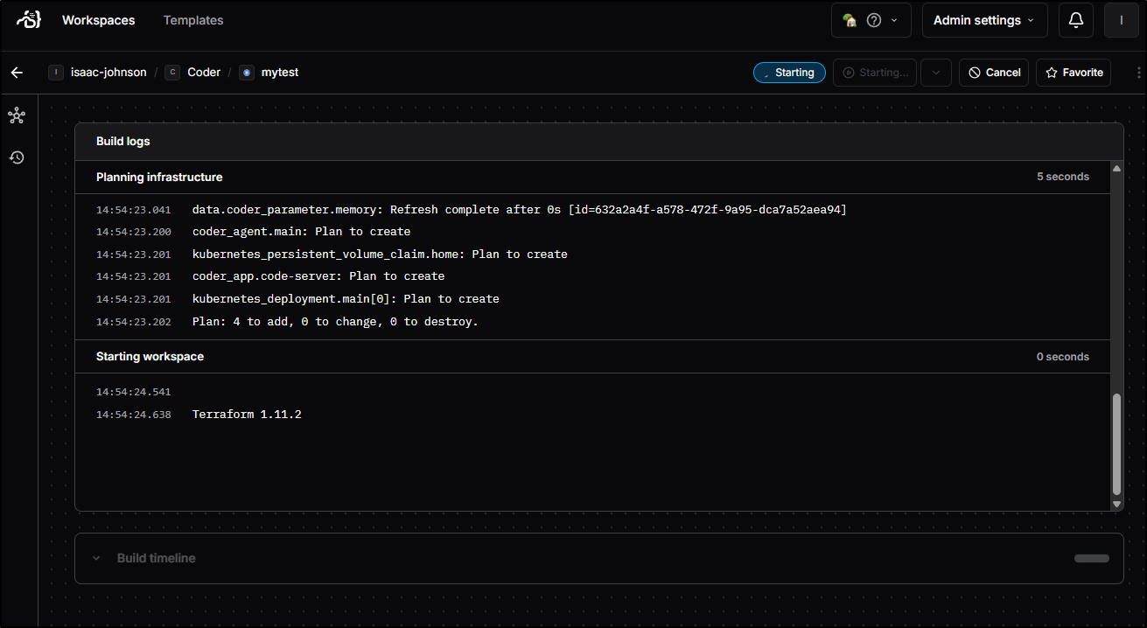Click the 0 seconds duration label
1147x628 pixels.
[1063, 357]
